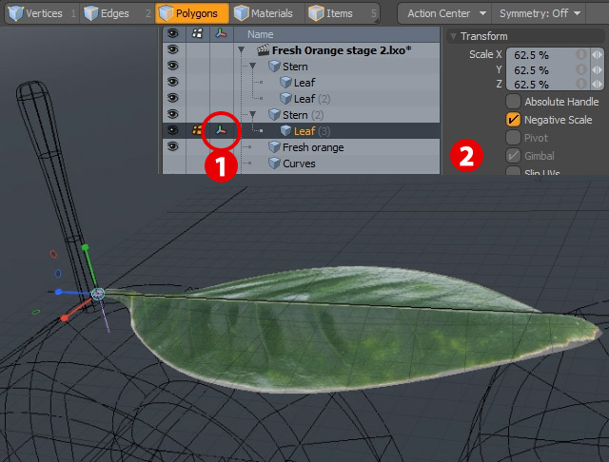Open the Action Center dropdown
609x462 pixels.
pos(445,13)
